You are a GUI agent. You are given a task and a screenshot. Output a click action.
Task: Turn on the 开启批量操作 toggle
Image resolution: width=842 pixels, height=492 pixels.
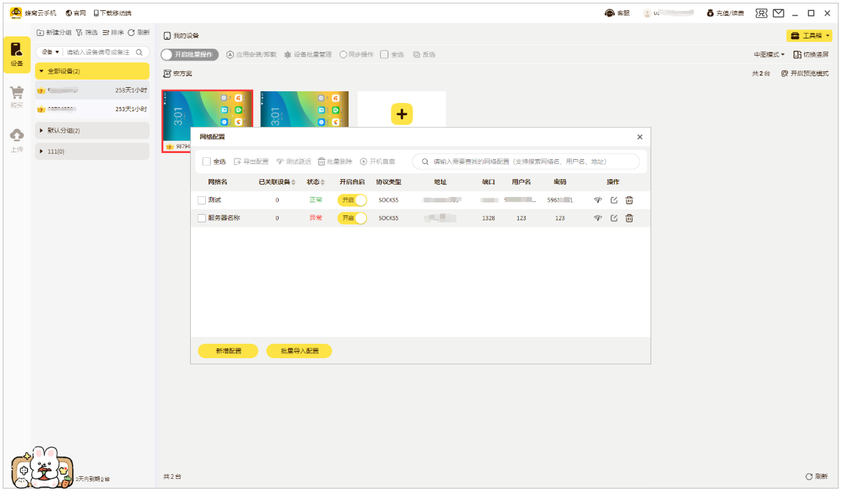tap(190, 55)
